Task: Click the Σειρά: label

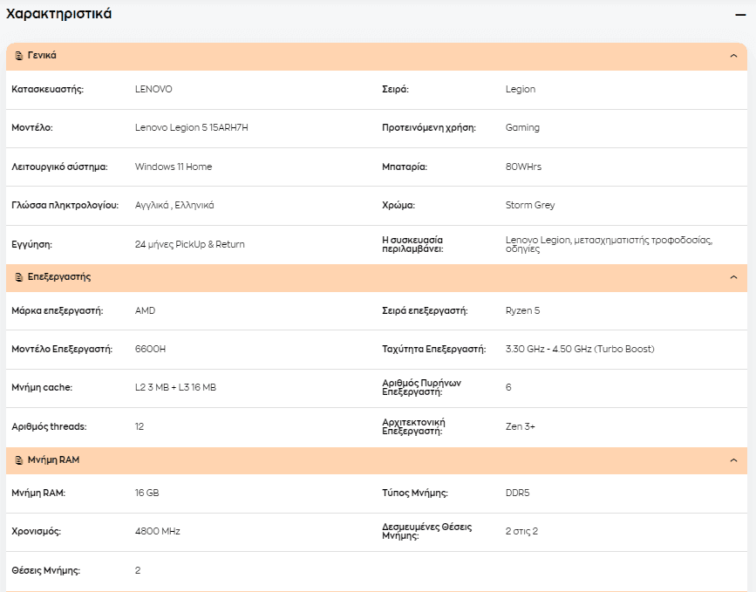Action: 395,89
